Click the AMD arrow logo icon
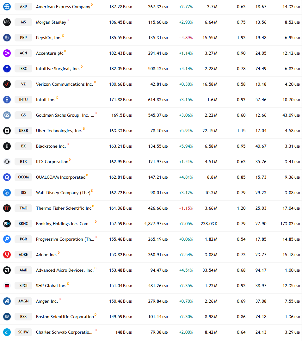 (7, 270)
